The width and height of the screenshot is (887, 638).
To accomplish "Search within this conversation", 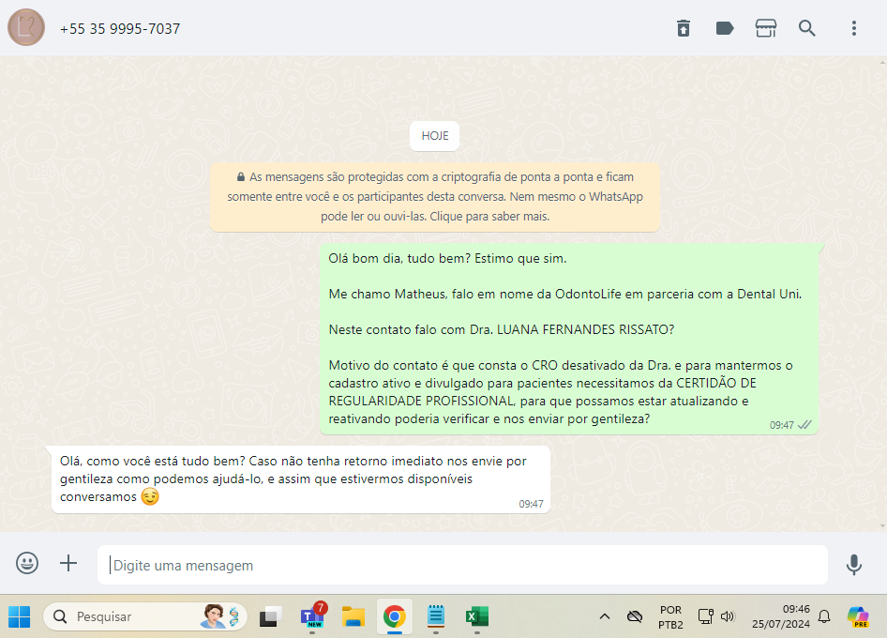I will pos(806,28).
